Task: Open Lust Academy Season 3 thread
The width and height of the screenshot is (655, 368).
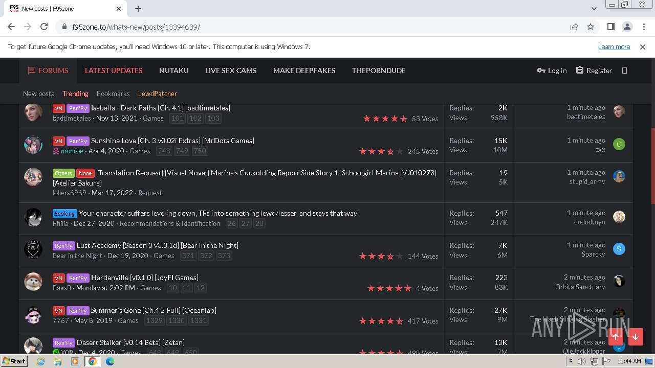Action: [158, 245]
